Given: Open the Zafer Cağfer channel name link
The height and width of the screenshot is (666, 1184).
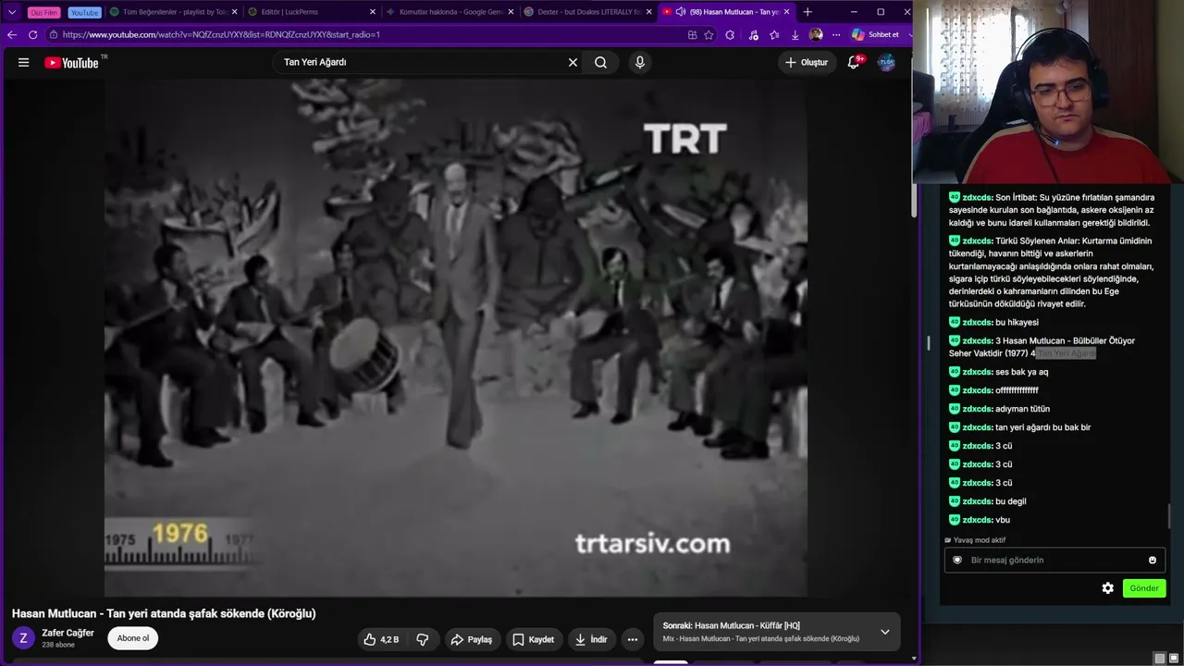Looking at the screenshot, I should [68, 633].
